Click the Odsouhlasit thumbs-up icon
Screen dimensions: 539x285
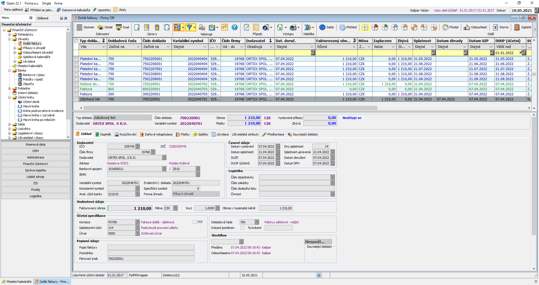point(467,27)
